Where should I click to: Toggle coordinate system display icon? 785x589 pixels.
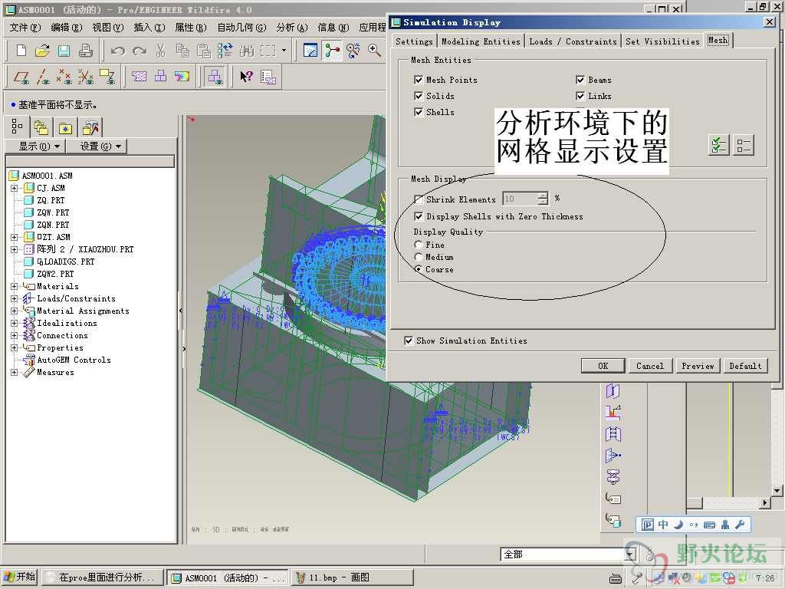tap(107, 77)
